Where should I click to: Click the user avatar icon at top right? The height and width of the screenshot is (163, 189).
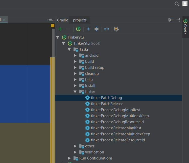pos(185,4)
